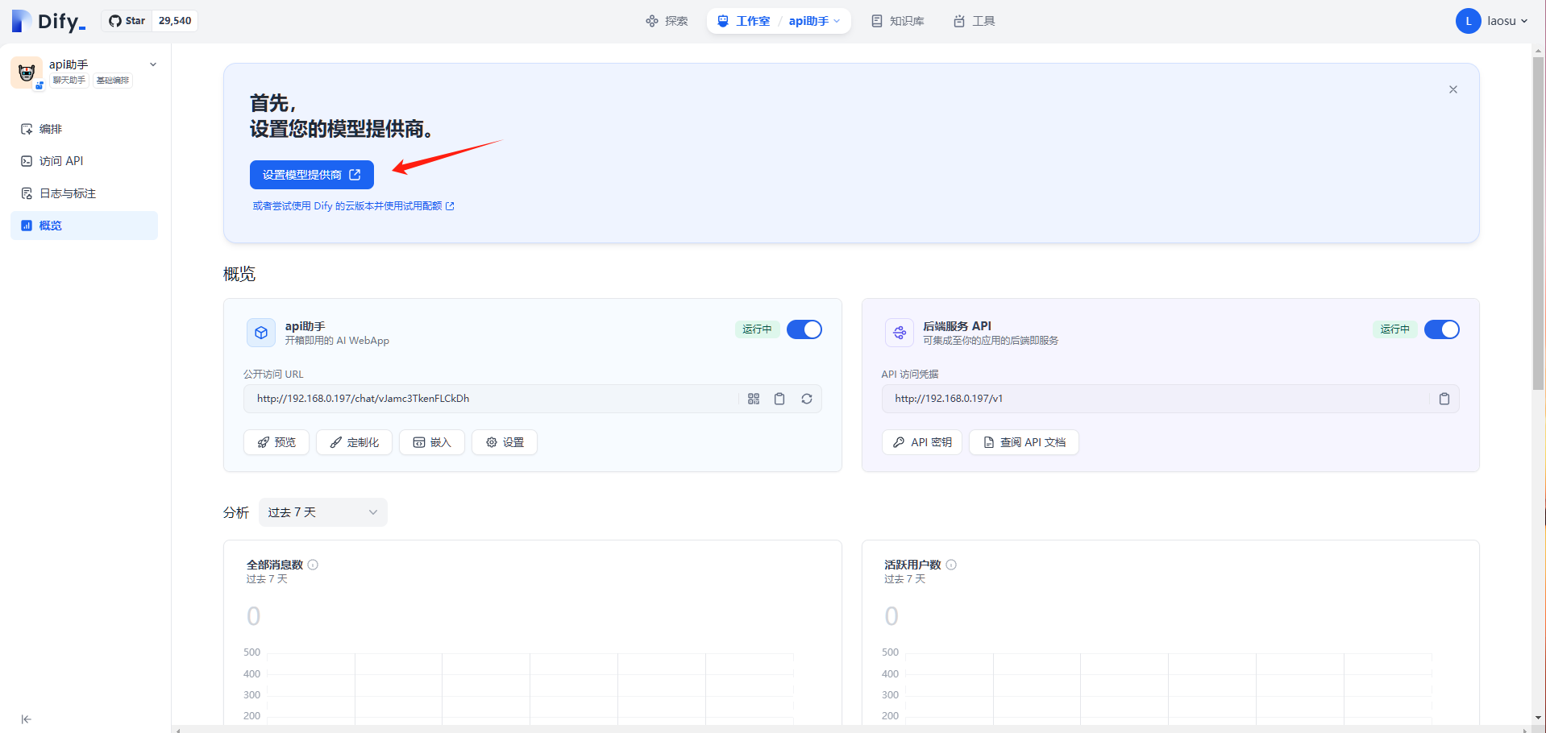Image resolution: width=1546 pixels, height=733 pixels.
Task: Open 访问 API sidebar item
Action: 84,161
